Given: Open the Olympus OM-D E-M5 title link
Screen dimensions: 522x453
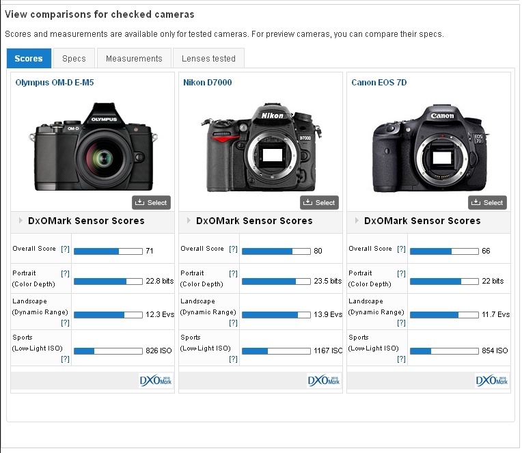Looking at the screenshot, I should (x=55, y=82).
